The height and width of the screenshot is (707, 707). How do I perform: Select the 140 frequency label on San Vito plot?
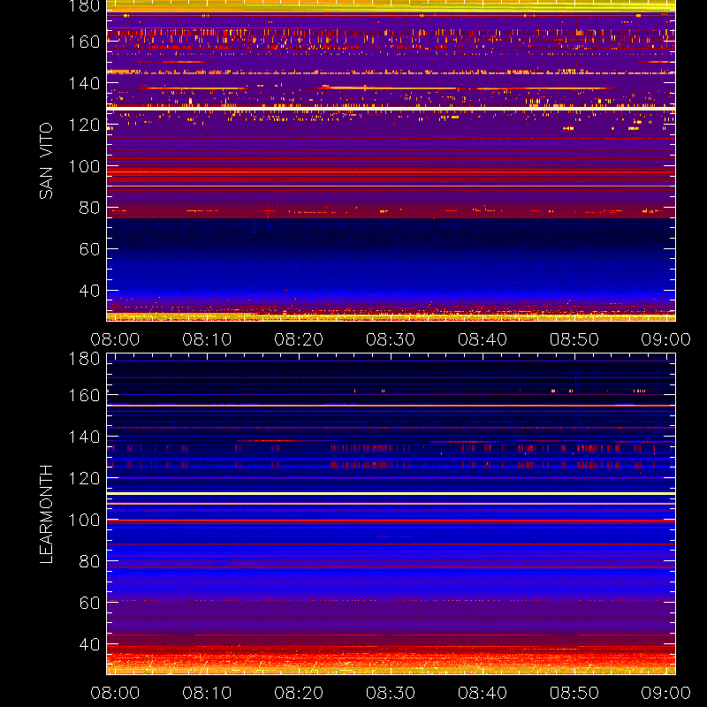pos(84,83)
